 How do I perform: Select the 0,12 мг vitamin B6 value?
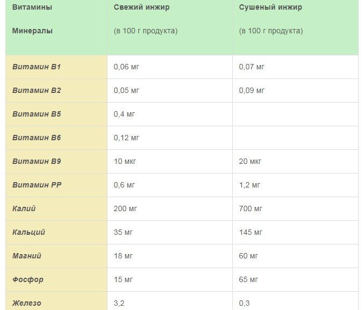126,138
